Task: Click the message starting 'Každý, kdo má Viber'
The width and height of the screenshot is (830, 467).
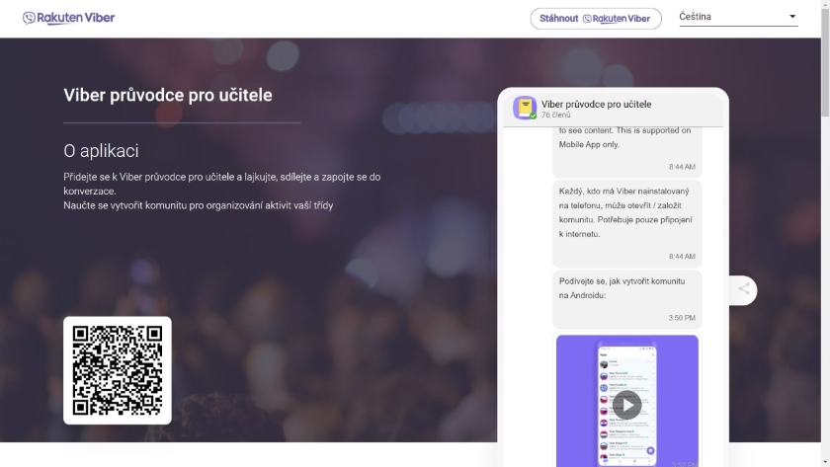Action: pyautogui.click(x=626, y=223)
